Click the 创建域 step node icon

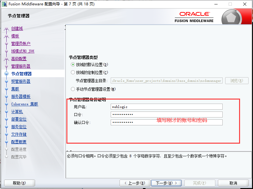tap(6, 29)
